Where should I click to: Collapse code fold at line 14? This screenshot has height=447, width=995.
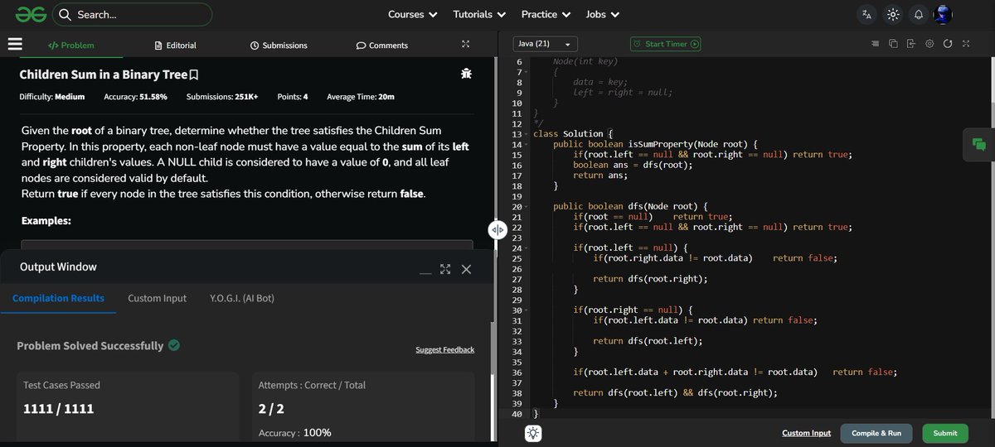(527, 144)
